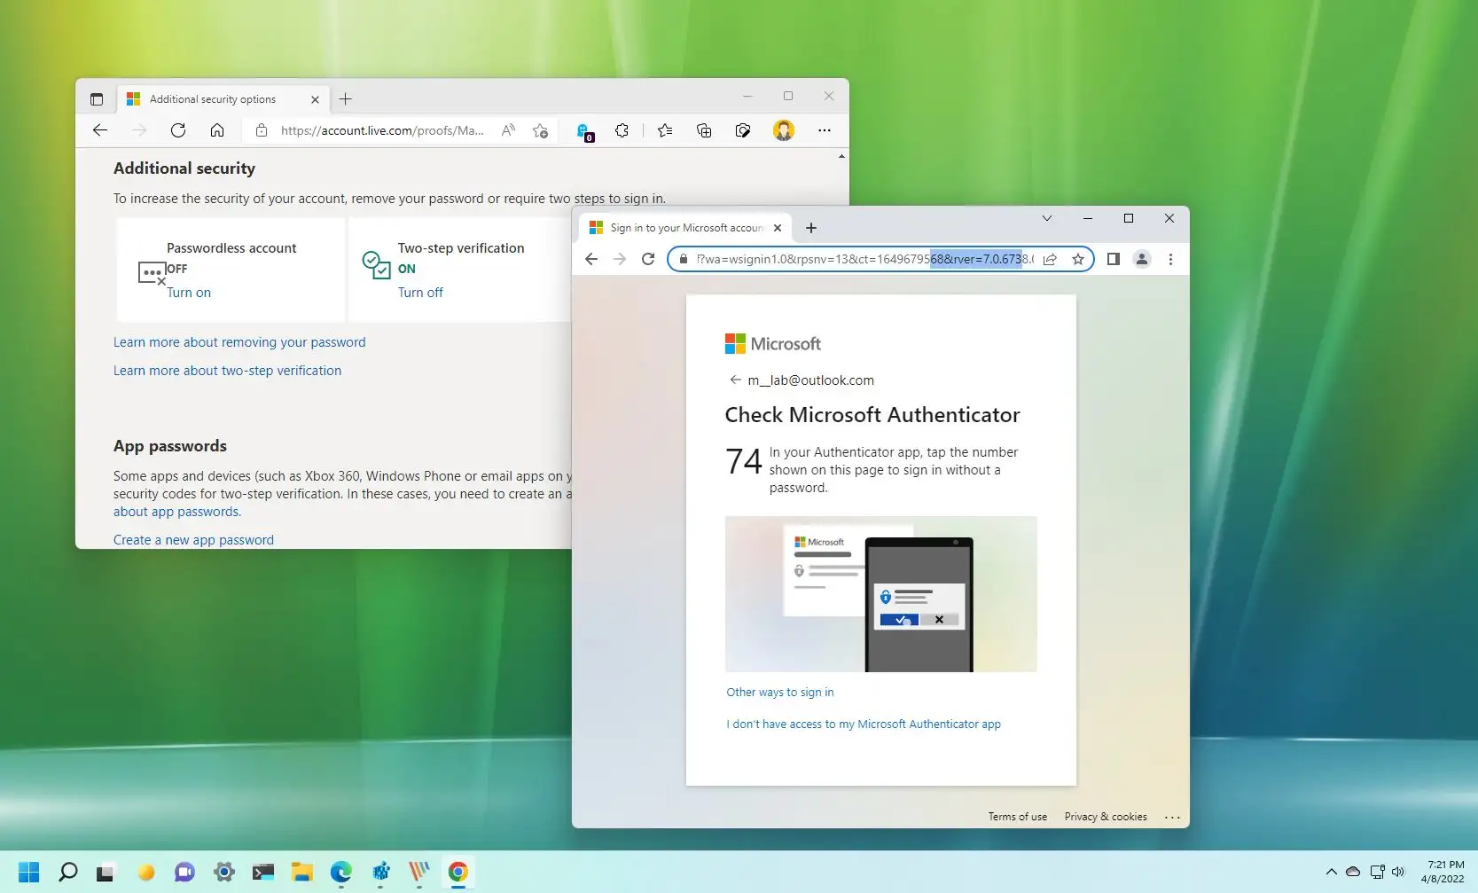Screen dimensions: 1478x893
Task: Share the current page via the share icon
Action: (1050, 259)
